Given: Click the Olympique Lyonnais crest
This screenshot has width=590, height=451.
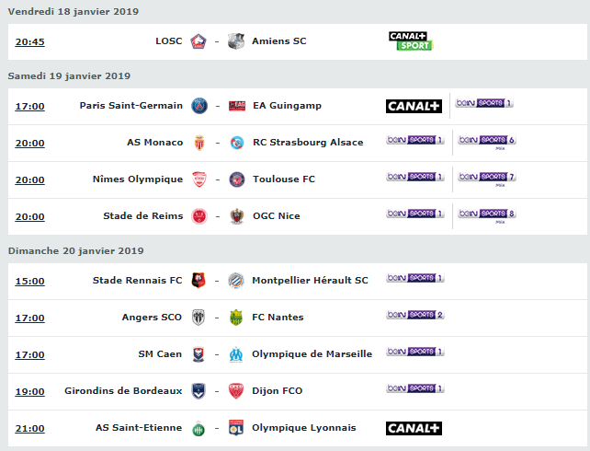Looking at the screenshot, I should pos(236,428).
